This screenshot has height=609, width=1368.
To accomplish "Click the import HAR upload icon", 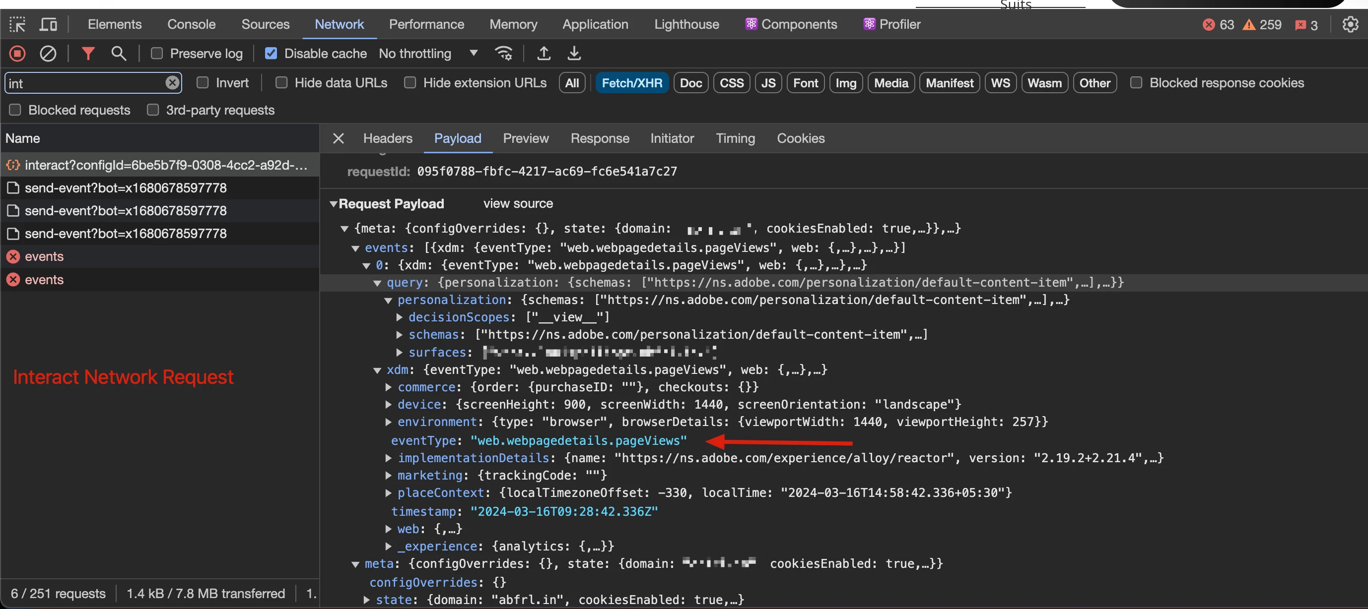I will pos(544,54).
